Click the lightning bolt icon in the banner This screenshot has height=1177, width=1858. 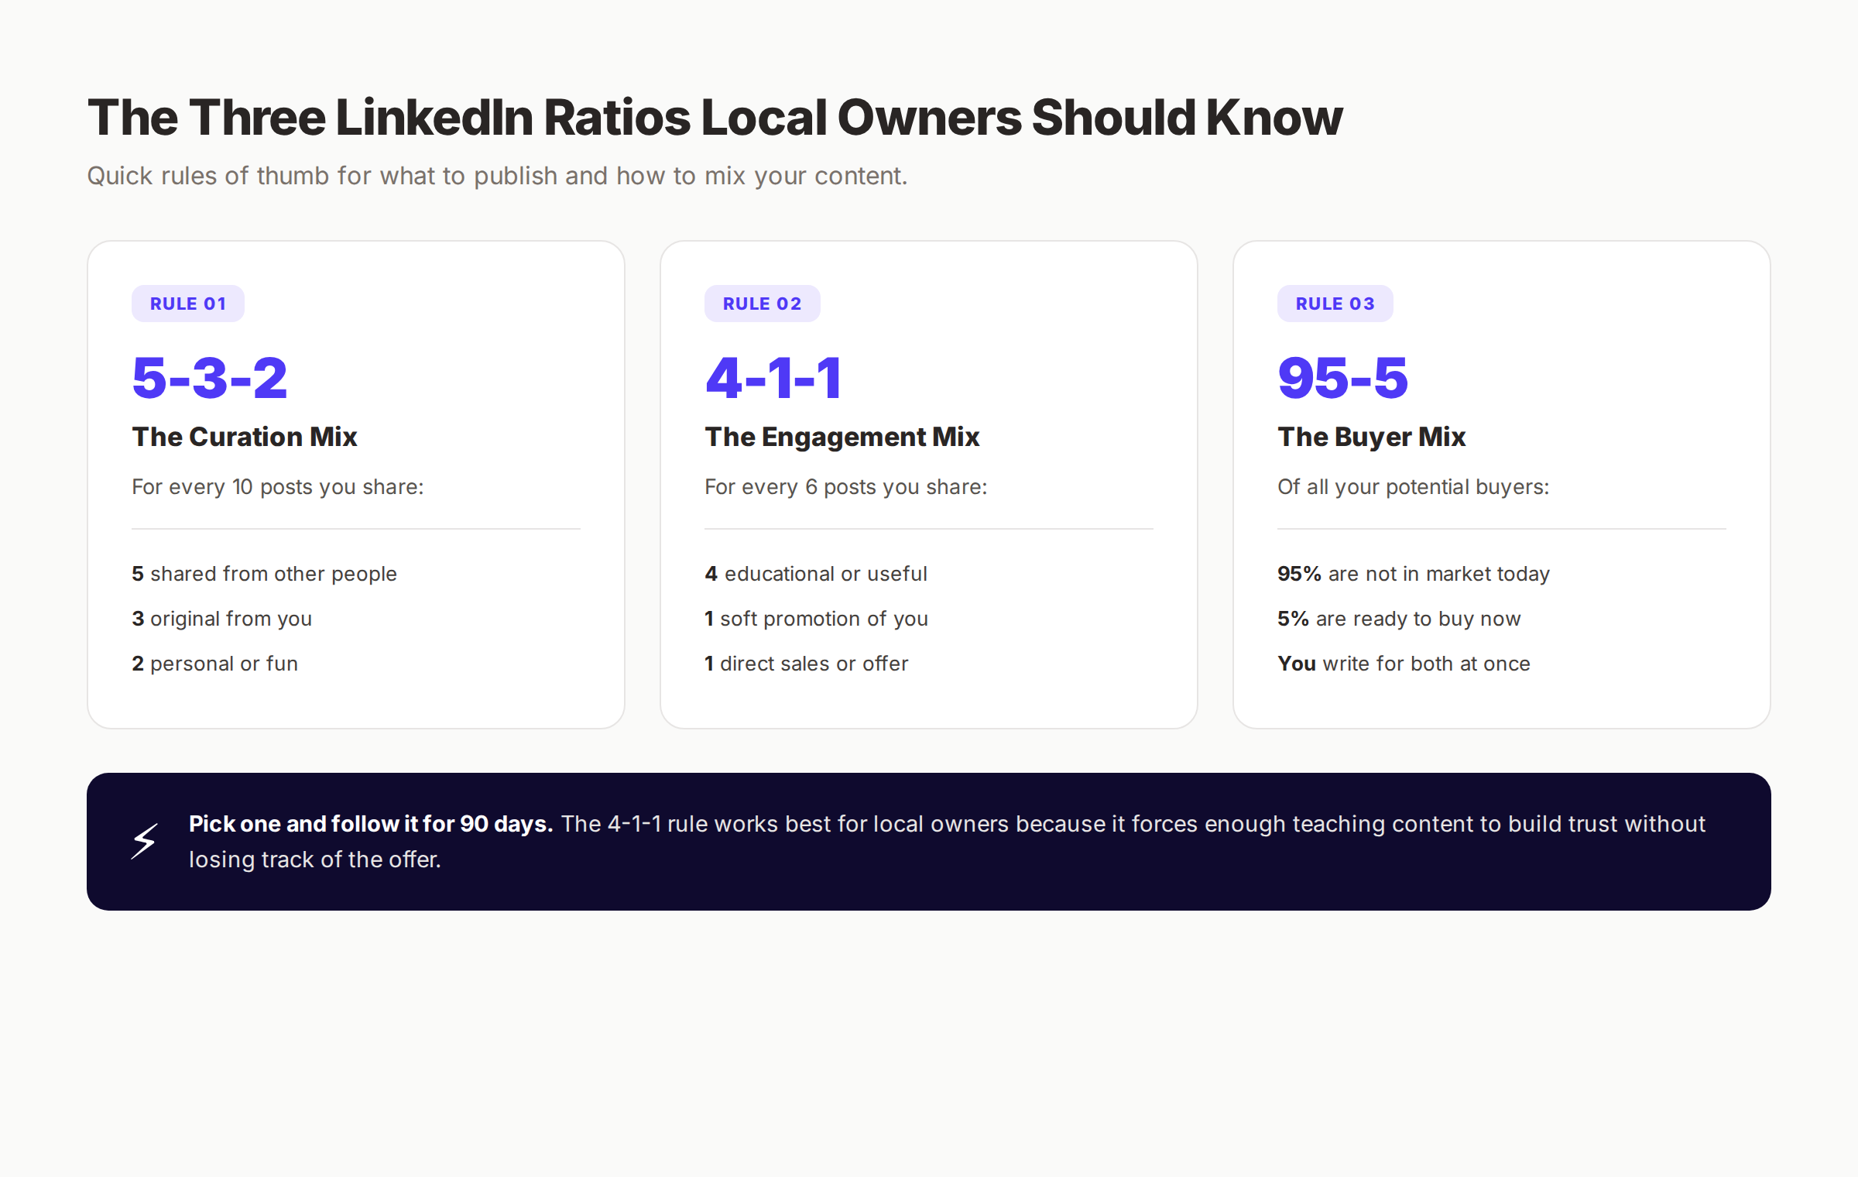[145, 842]
